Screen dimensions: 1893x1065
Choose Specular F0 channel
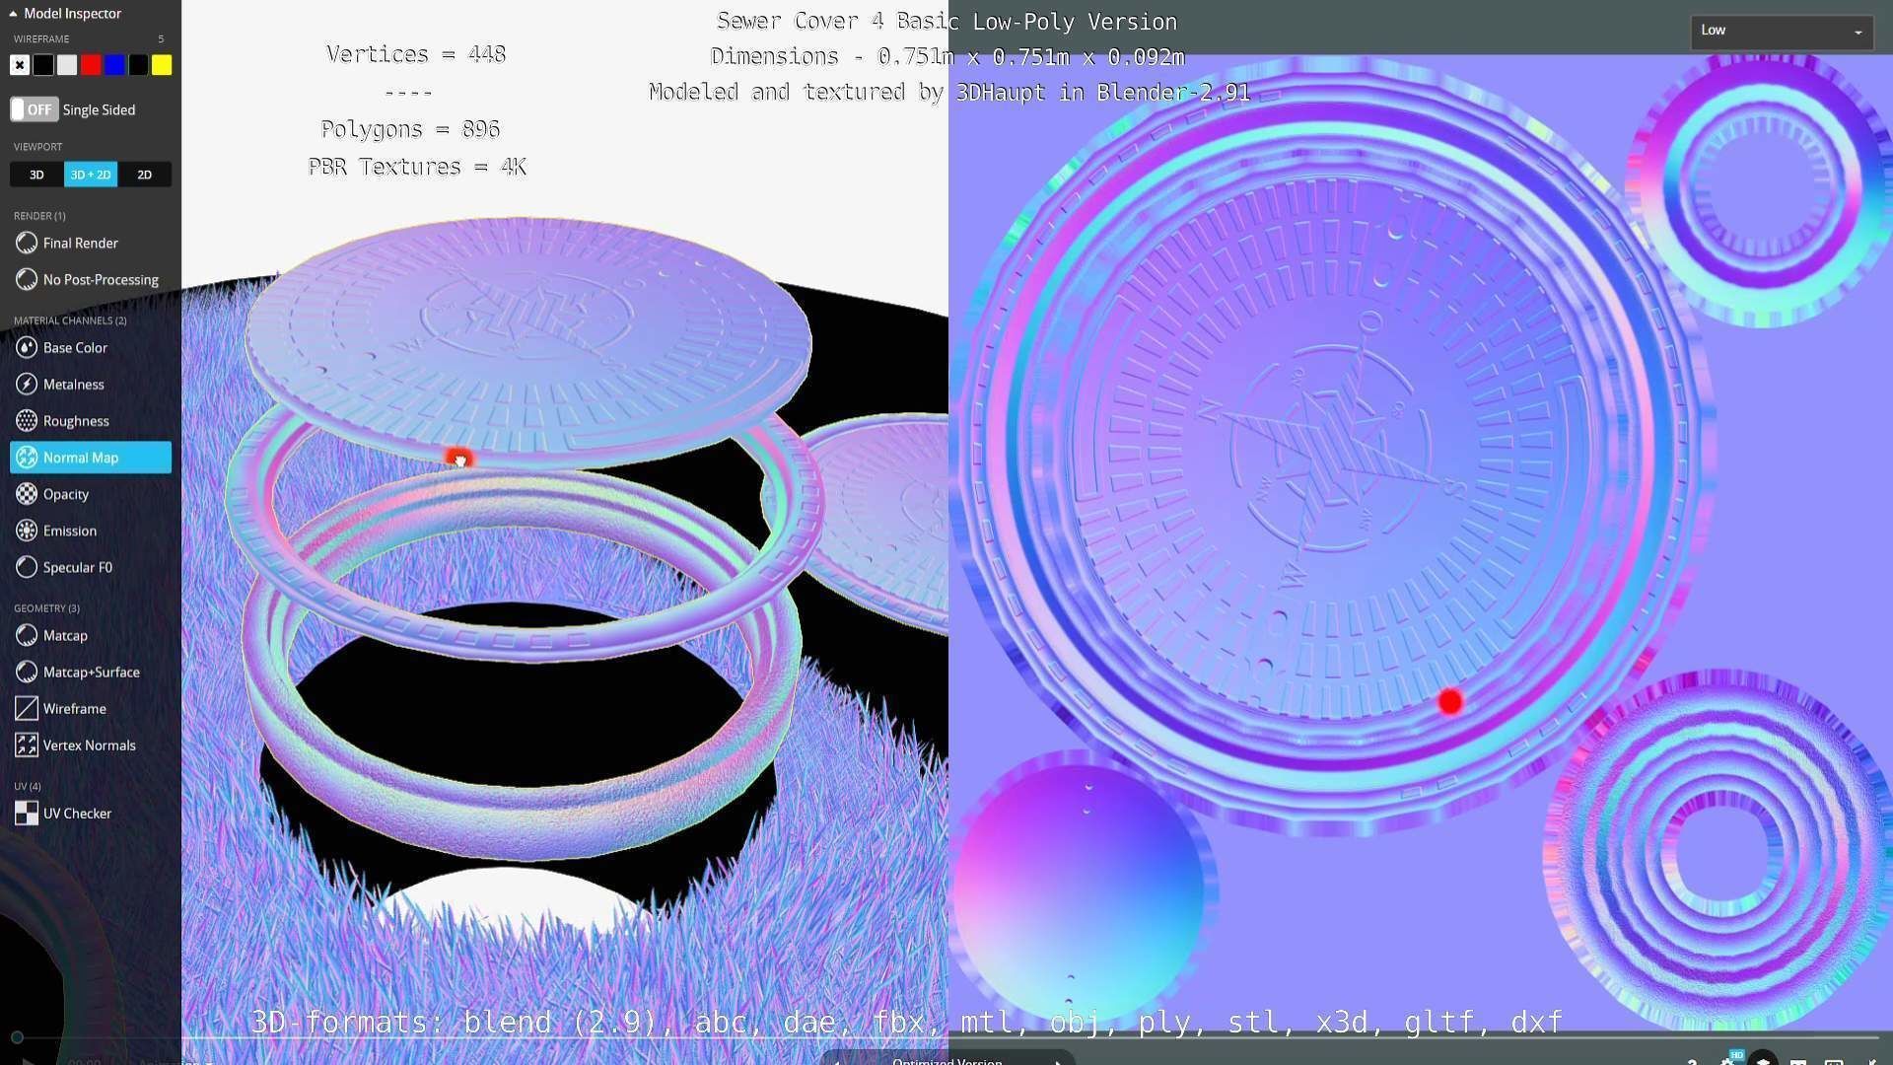[x=77, y=567]
